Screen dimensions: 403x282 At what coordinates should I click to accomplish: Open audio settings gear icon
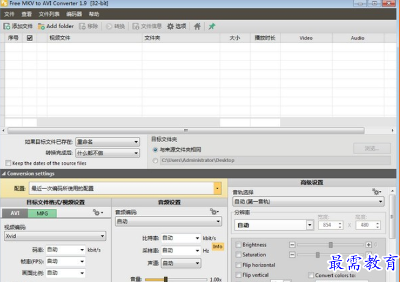pyautogui.click(x=214, y=212)
